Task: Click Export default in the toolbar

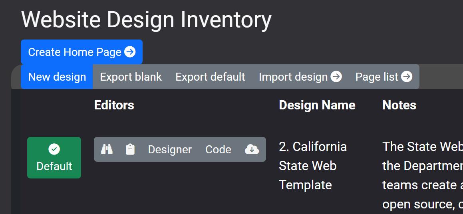Action: [x=210, y=77]
